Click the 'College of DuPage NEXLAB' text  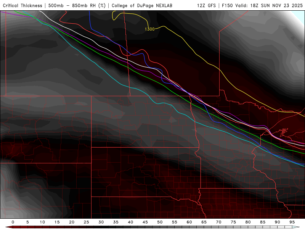pyautogui.click(x=142, y=5)
